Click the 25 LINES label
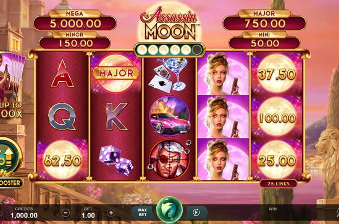Viewport: 339px width, 224px height. pyautogui.click(x=278, y=184)
